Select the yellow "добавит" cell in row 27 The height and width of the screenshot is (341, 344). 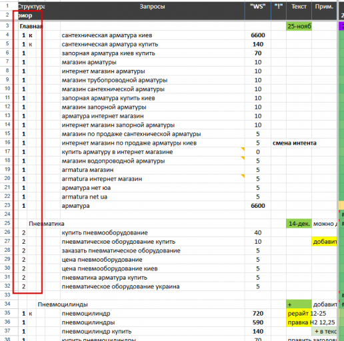coord(324,242)
